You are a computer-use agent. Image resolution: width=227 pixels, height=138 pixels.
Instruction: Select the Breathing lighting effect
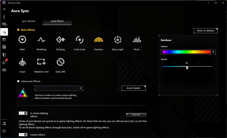tap(41, 40)
